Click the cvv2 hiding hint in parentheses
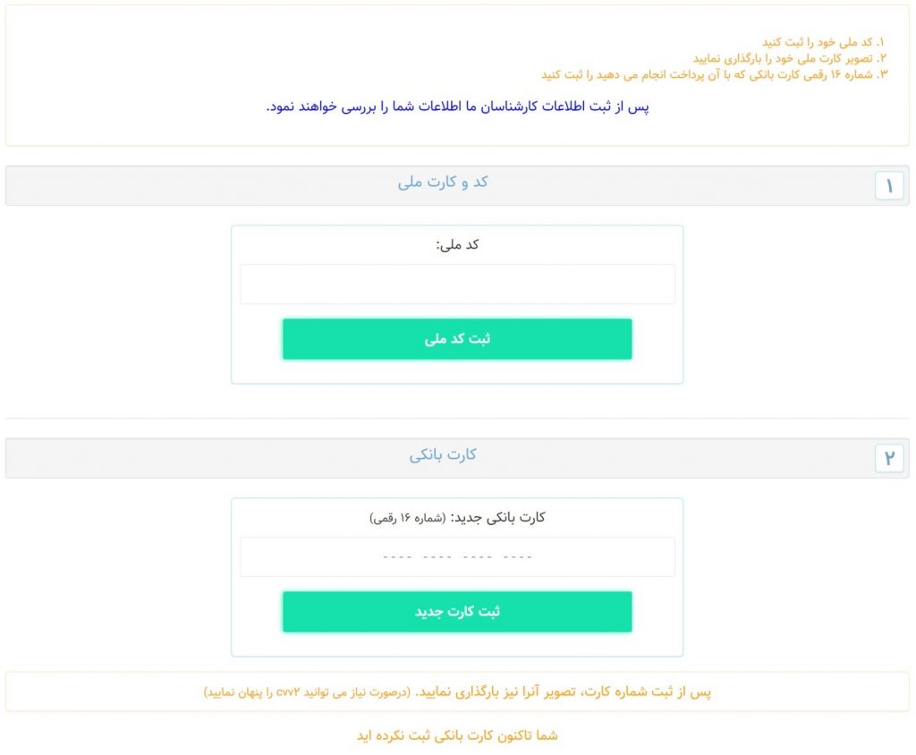The image size is (916, 755). (308, 692)
